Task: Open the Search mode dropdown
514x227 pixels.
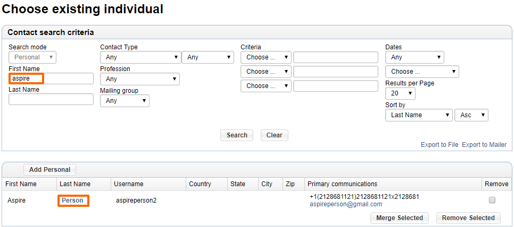Action: click(x=32, y=57)
